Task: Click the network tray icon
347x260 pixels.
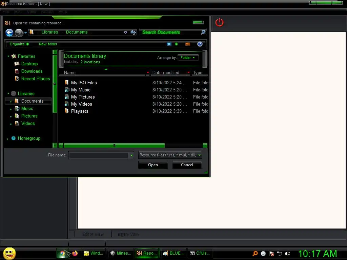Action: [x=280, y=254]
